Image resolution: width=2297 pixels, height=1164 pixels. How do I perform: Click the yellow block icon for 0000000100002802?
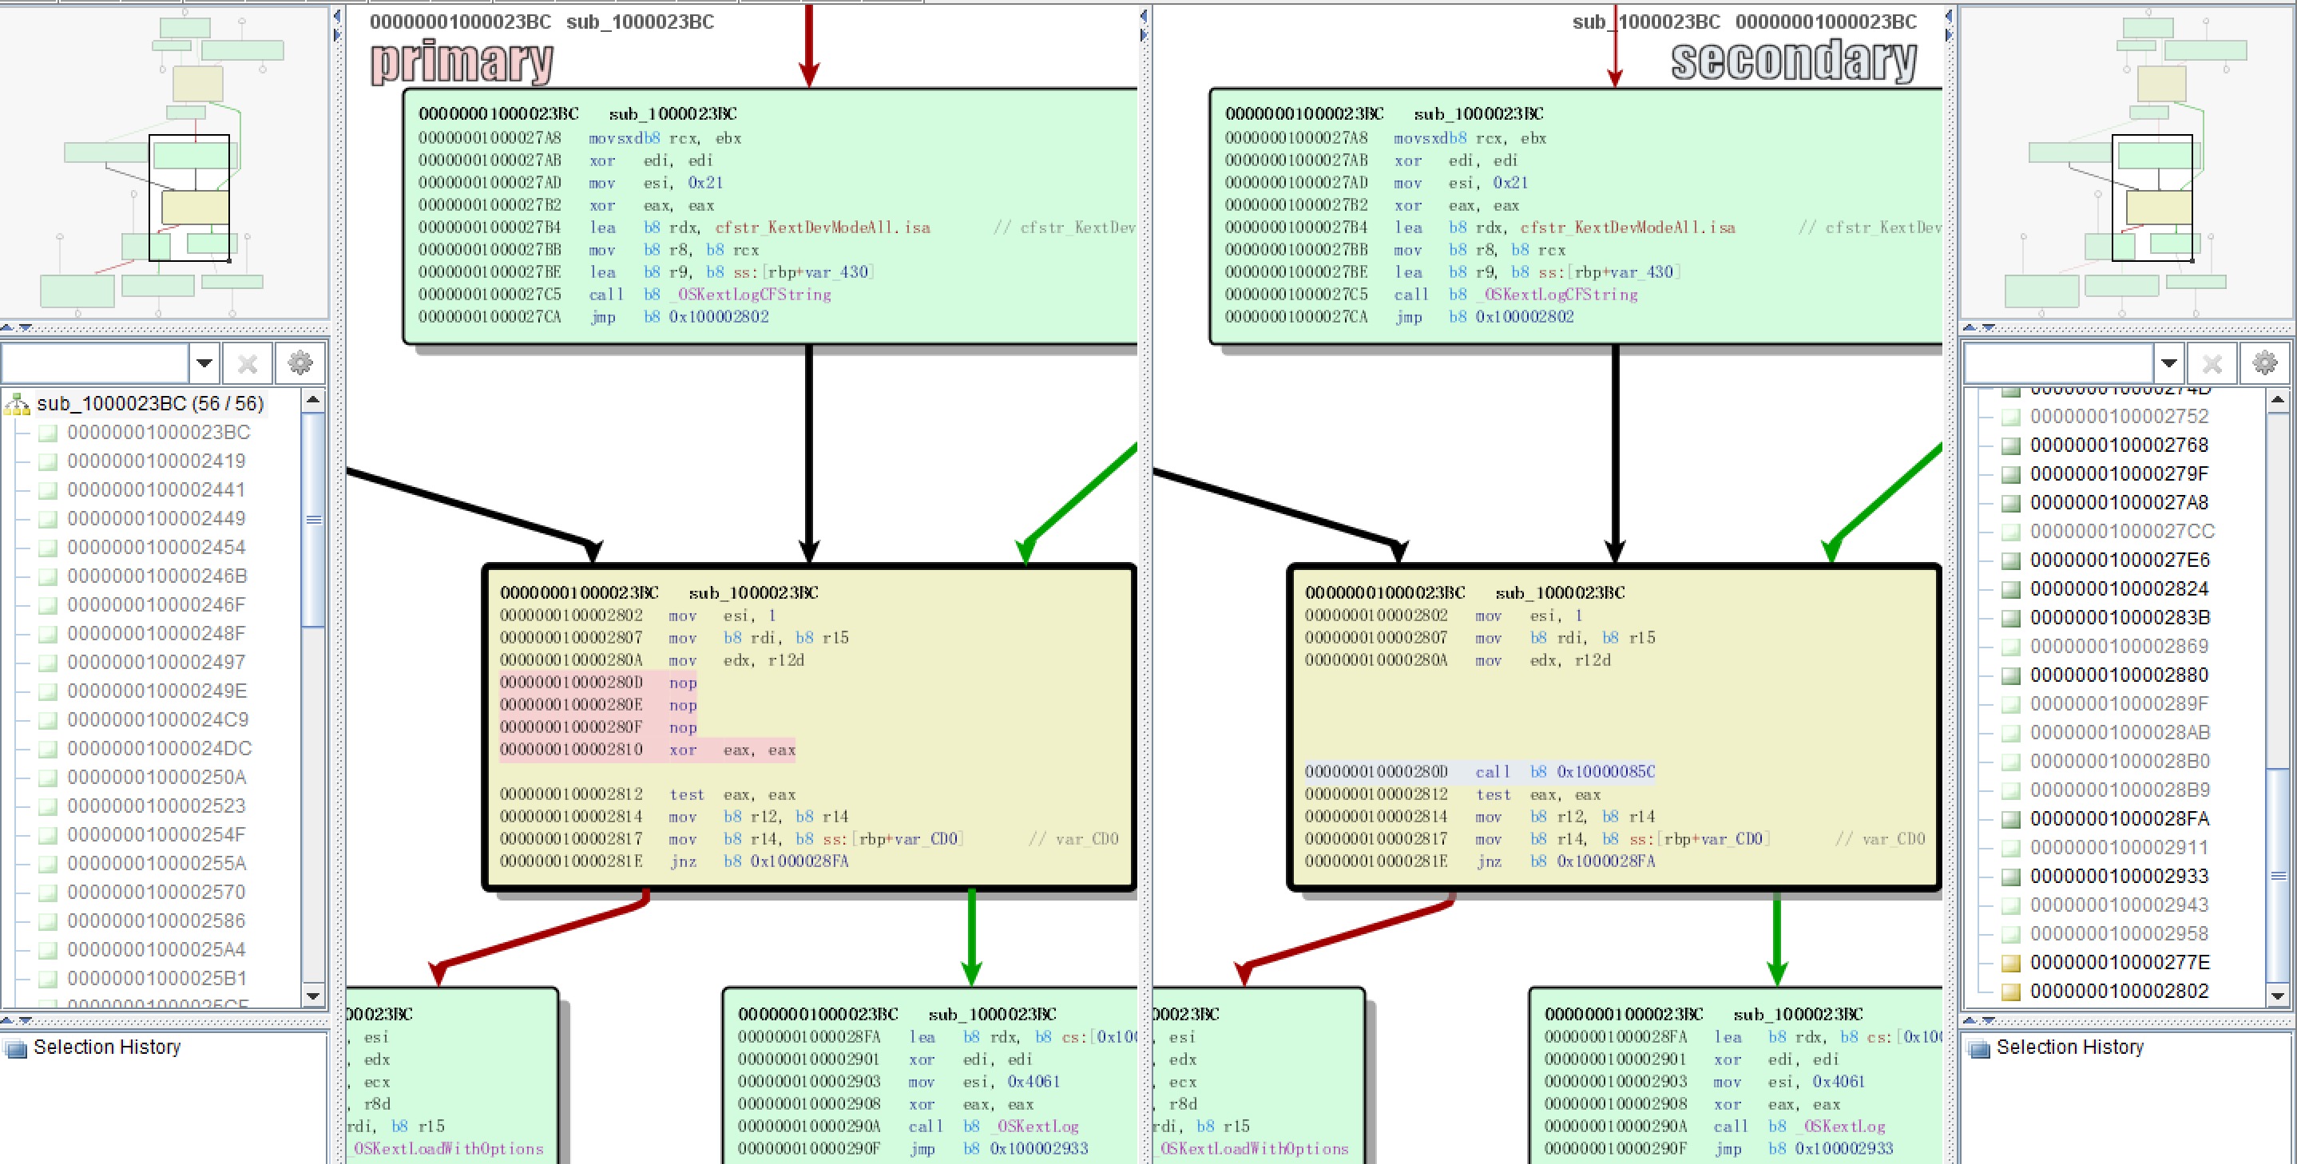tap(2011, 991)
